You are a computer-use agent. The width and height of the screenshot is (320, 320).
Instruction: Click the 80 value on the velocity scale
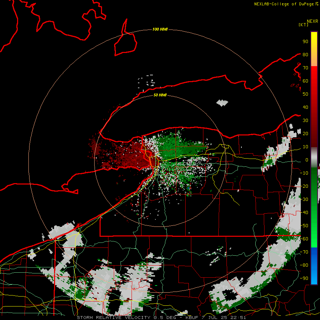pos(305,54)
